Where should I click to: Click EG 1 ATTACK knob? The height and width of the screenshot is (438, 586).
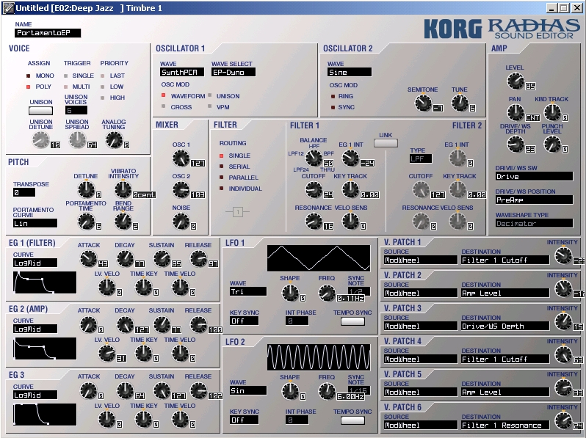[x=89, y=259]
